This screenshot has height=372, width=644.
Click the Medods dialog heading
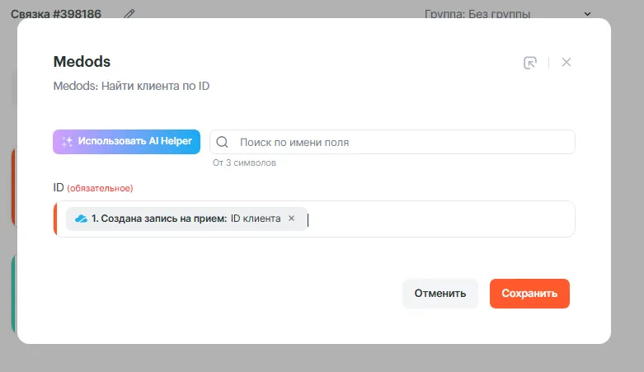coord(82,62)
